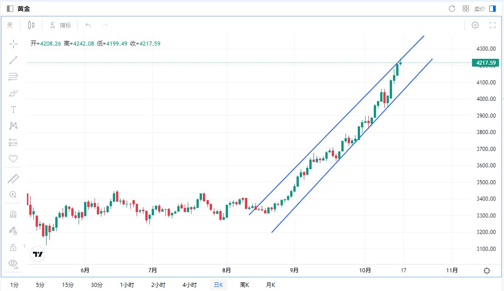This screenshot has height=291, width=504.
Task: Select the brush drawing tool
Action: (13, 93)
